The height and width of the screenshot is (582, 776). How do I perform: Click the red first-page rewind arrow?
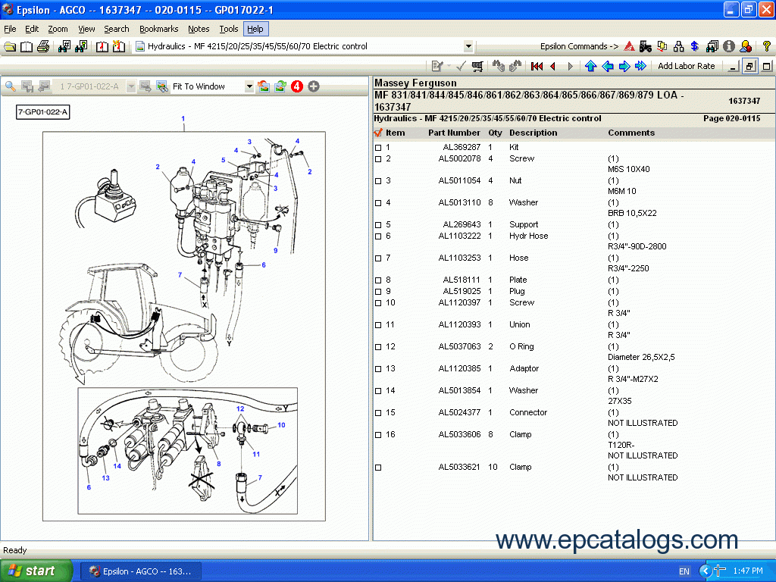pyautogui.click(x=537, y=67)
